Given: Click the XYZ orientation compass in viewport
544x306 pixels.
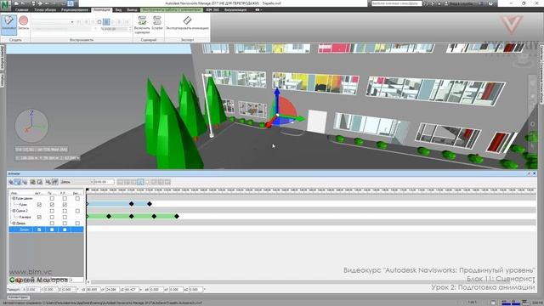Looking at the screenshot, I should coord(31,126).
